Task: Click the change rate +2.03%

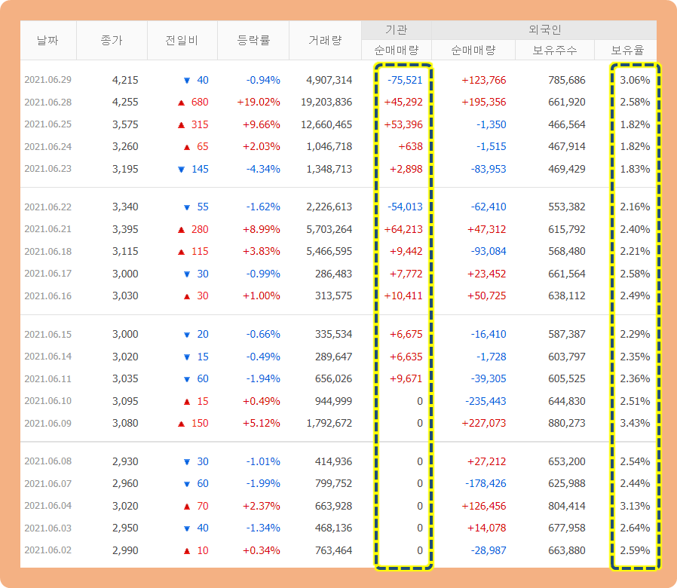Action: pyautogui.click(x=261, y=147)
